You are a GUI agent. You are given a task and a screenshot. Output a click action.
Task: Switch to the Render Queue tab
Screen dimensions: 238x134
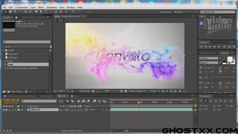pyautogui.click(x=47, y=96)
